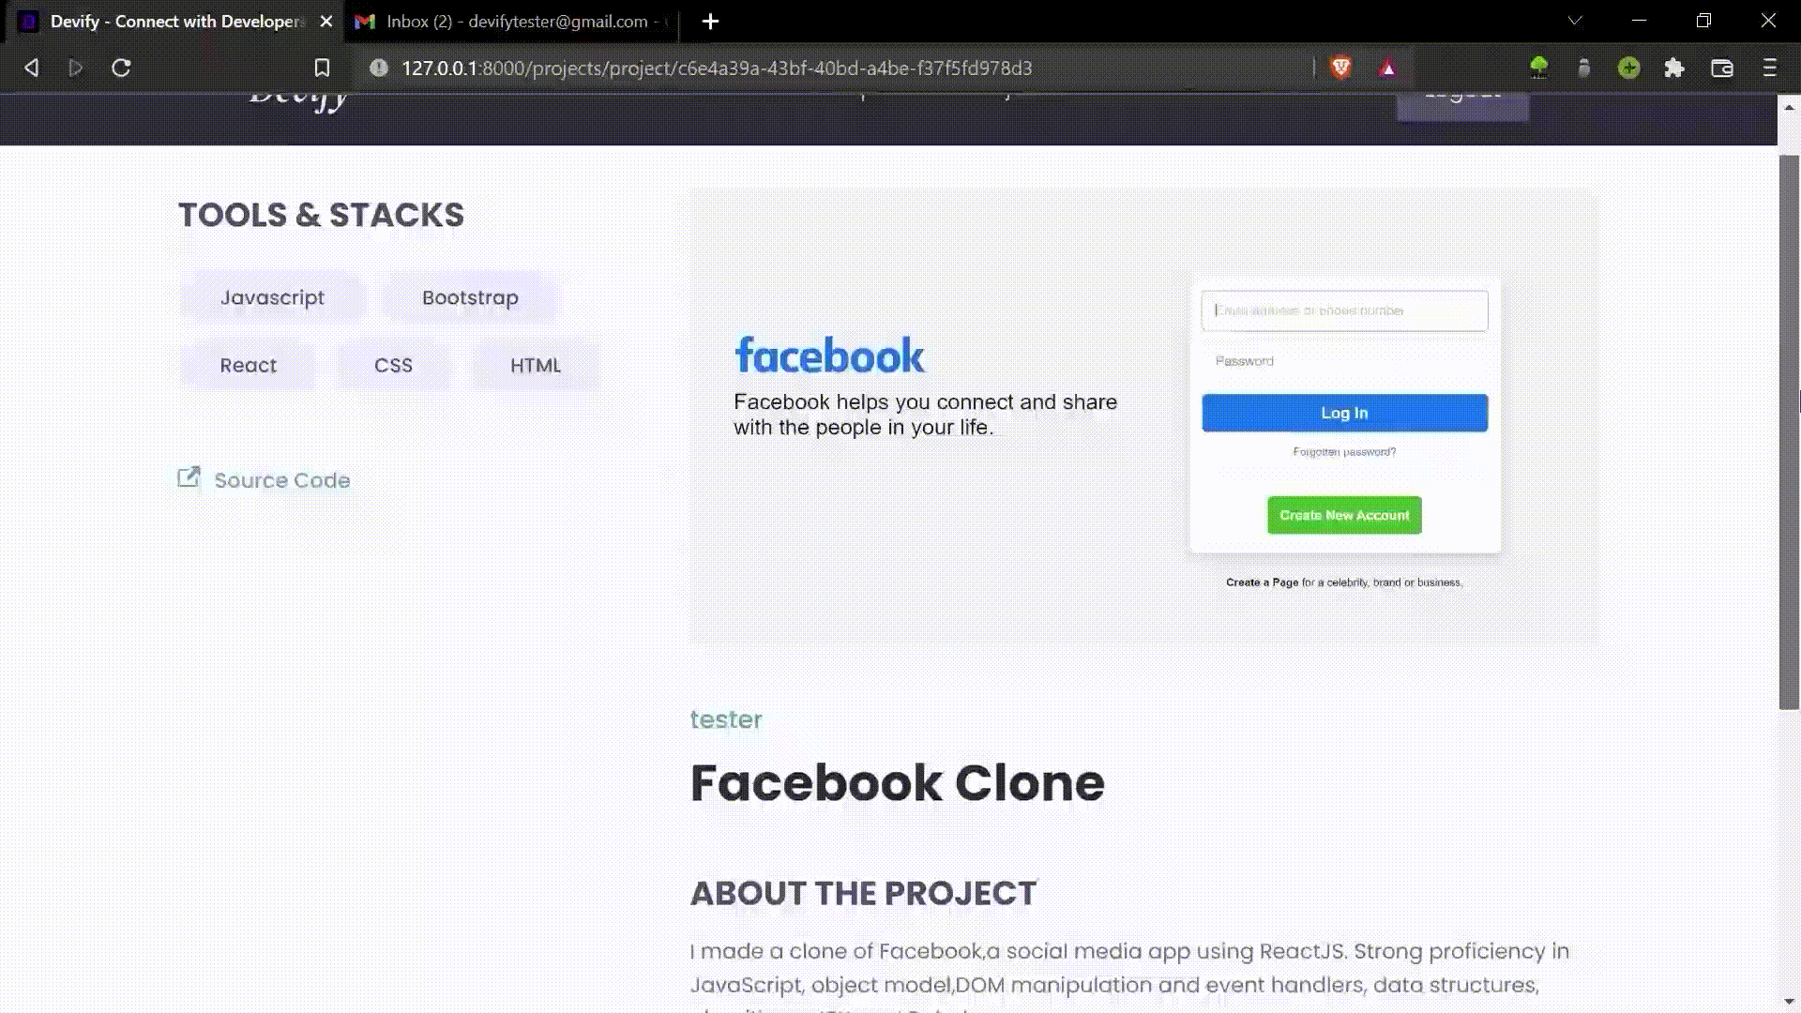Click the Source Code external link icon
This screenshot has width=1801, height=1013.
(189, 478)
